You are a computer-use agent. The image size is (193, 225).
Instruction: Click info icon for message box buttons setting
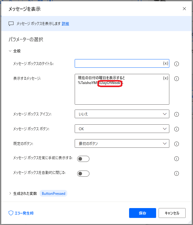(177, 129)
